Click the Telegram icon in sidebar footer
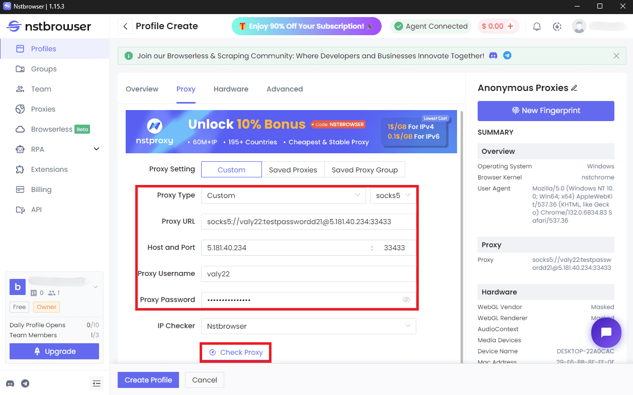 coord(25,383)
